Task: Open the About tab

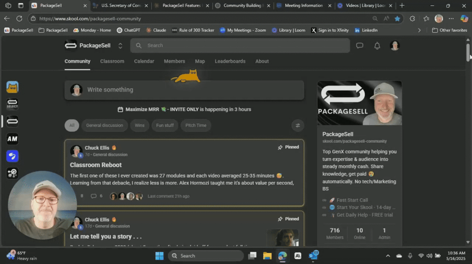Action: tap(262, 61)
